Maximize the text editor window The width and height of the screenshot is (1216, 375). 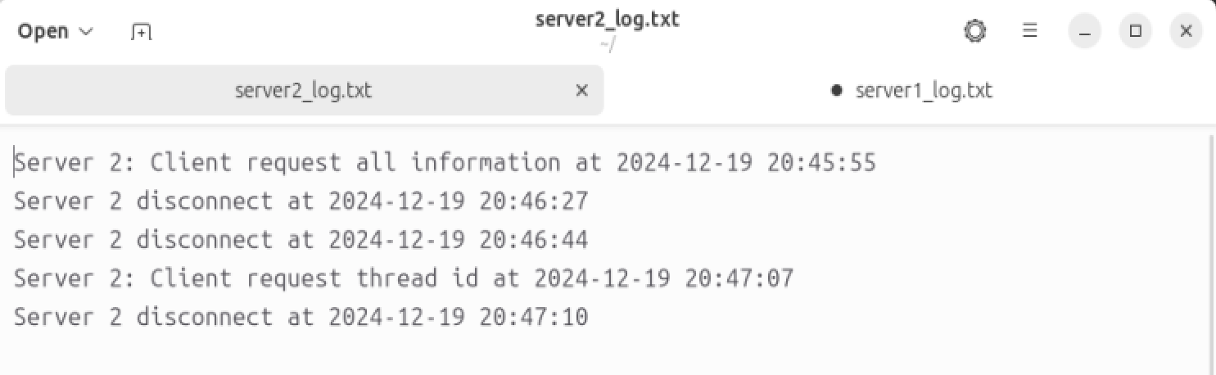point(1135,32)
